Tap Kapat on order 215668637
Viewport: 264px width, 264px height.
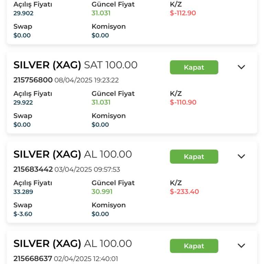click(x=194, y=246)
